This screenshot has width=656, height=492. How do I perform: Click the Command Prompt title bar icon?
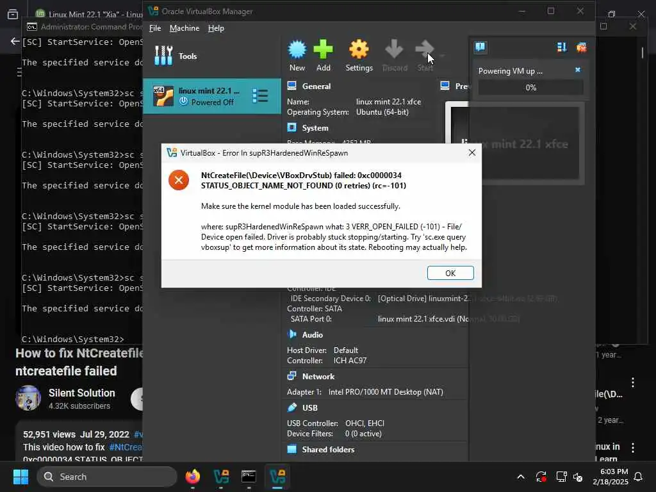(32, 27)
